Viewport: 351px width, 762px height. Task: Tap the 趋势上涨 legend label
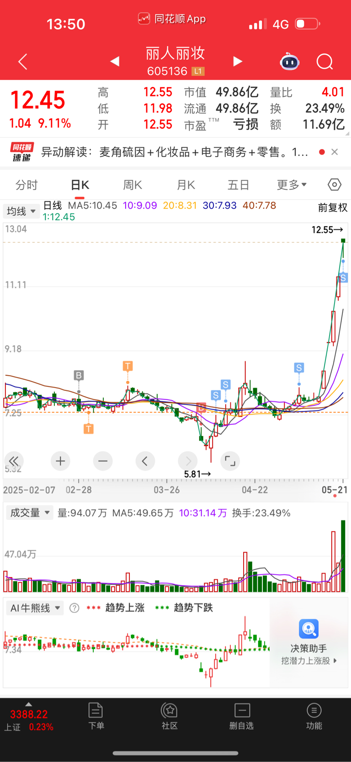click(125, 608)
